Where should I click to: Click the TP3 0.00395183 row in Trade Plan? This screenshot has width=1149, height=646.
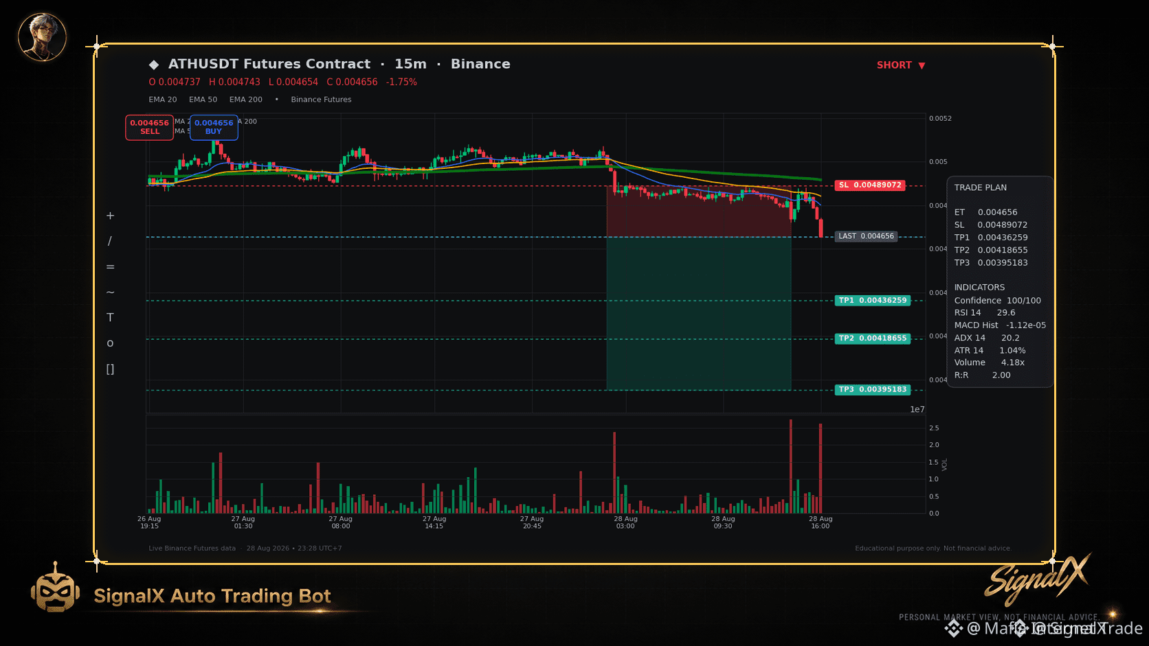991,263
